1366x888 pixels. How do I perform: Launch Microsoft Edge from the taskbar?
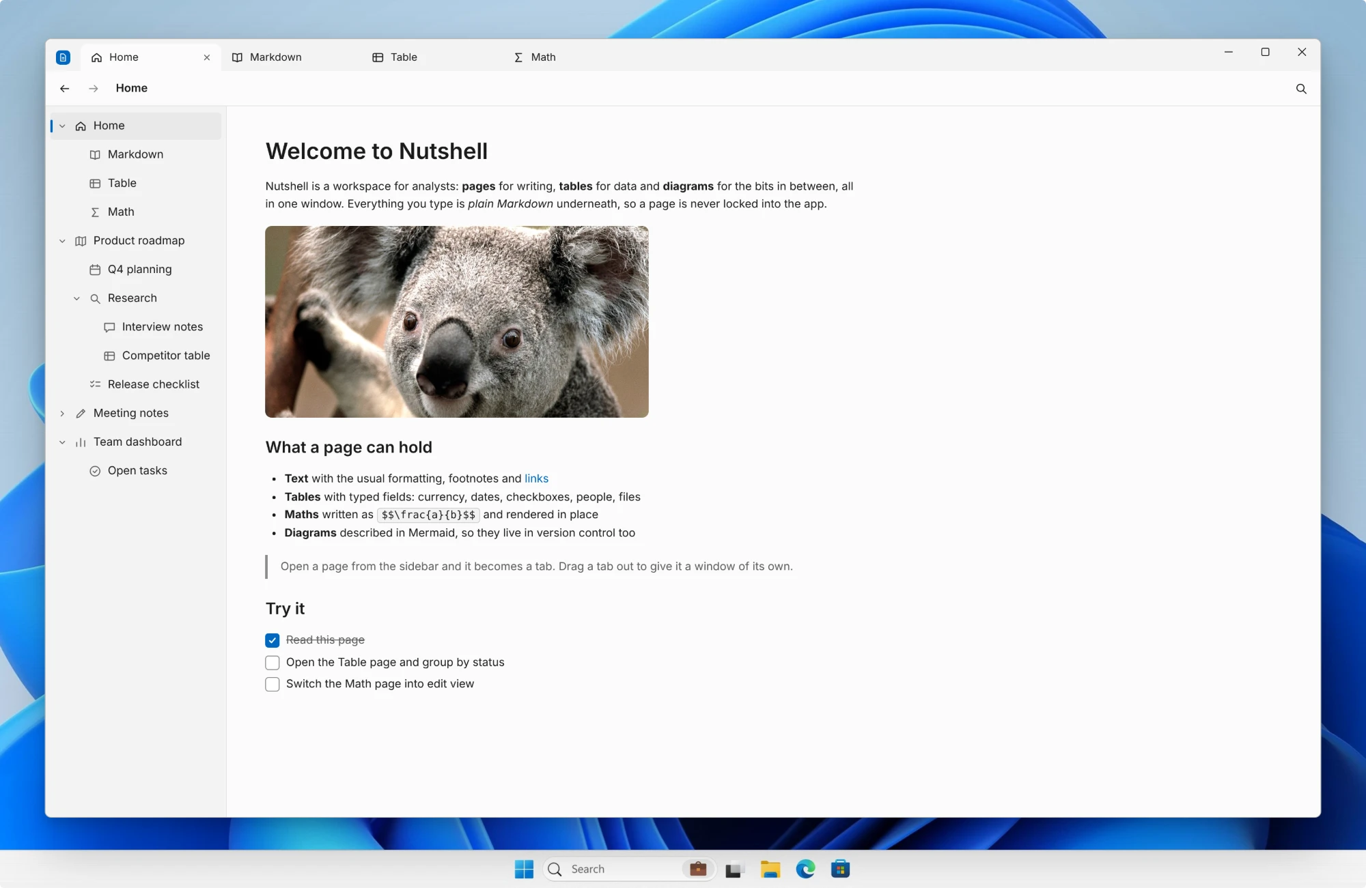(x=806, y=869)
